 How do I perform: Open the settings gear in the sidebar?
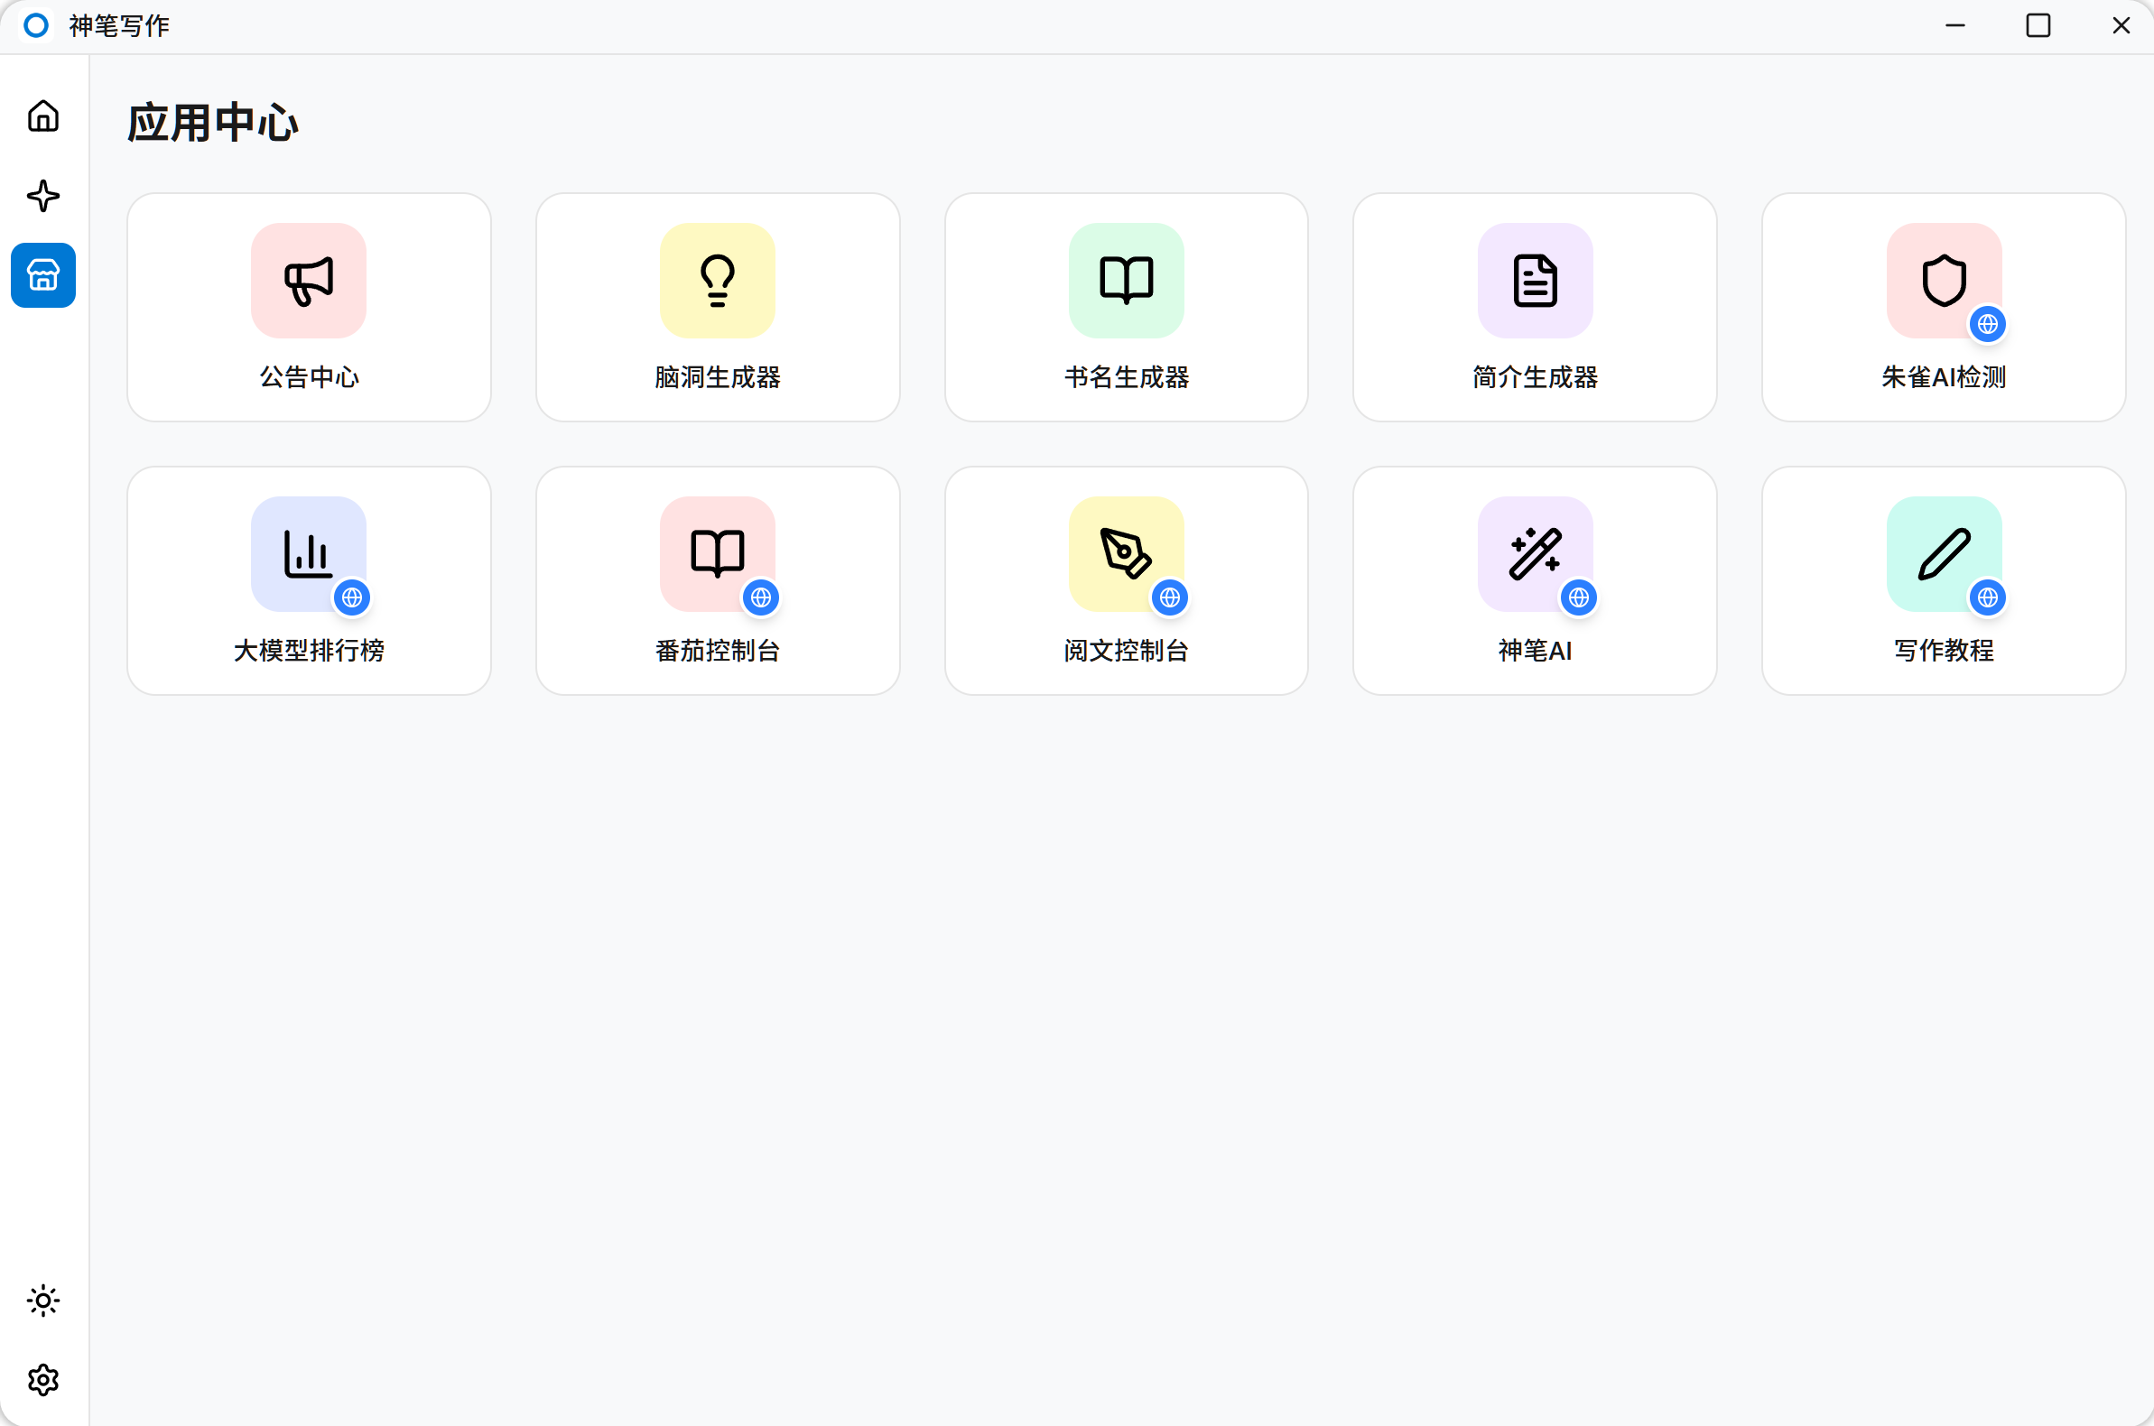(42, 1380)
